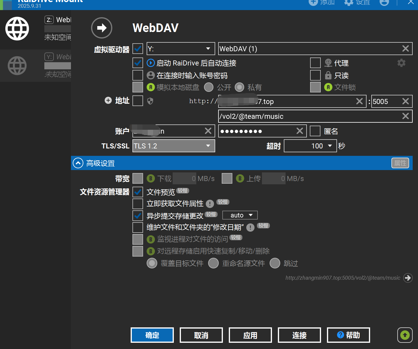The height and width of the screenshot is (349, 418).
Task: Uncheck the 文件预览 checkbox
Action: [138, 192]
